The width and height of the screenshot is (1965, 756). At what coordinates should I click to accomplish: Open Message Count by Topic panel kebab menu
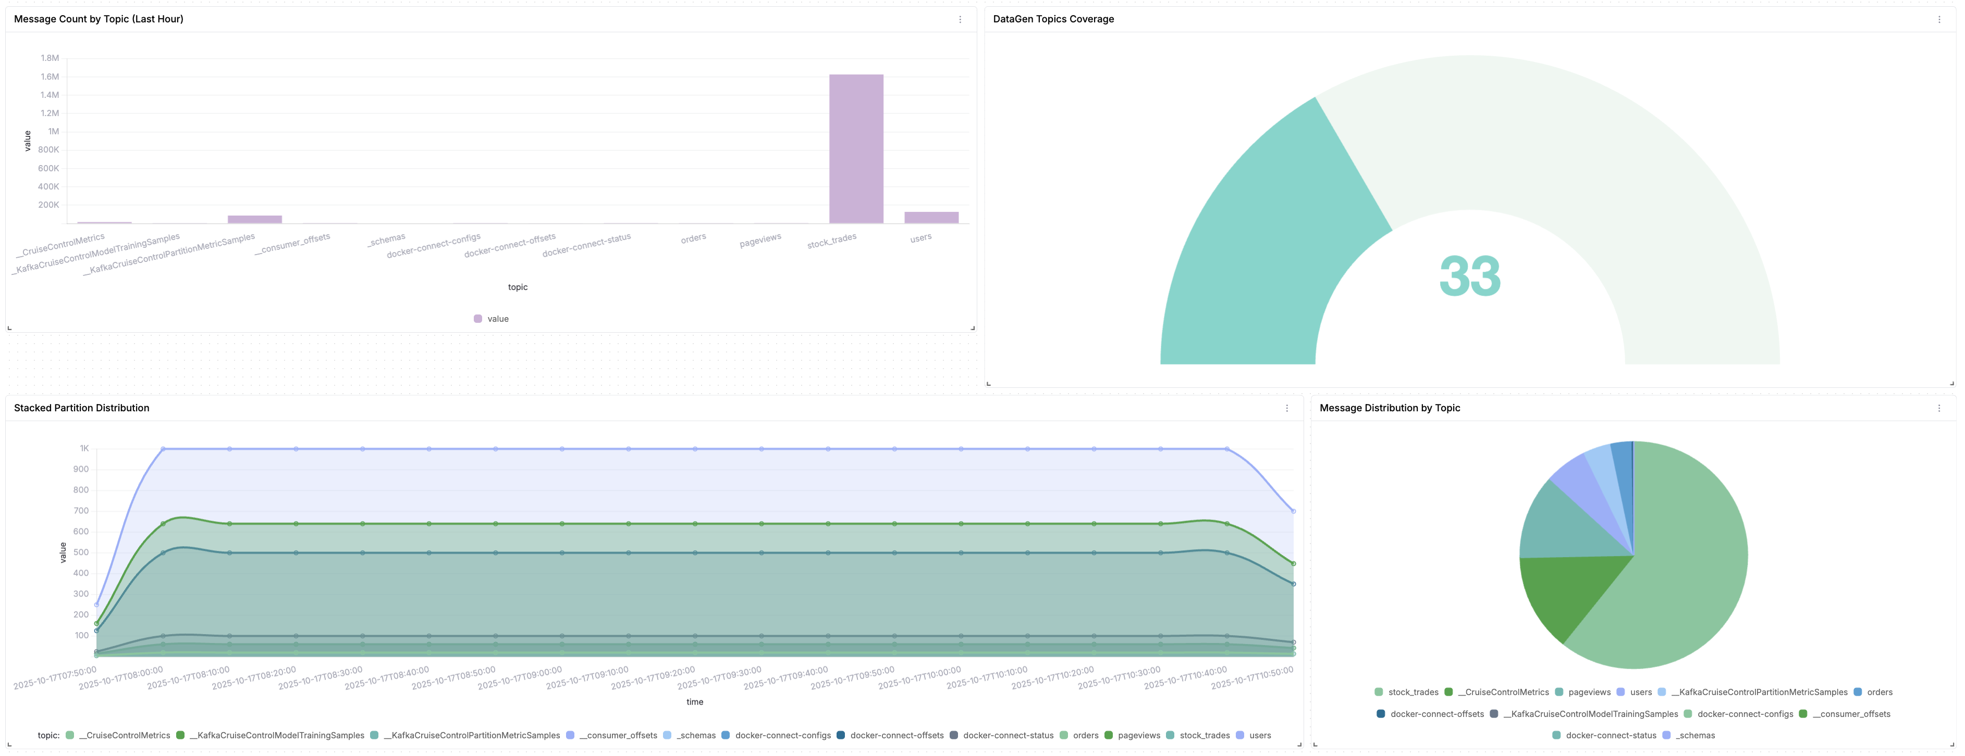coord(960,20)
